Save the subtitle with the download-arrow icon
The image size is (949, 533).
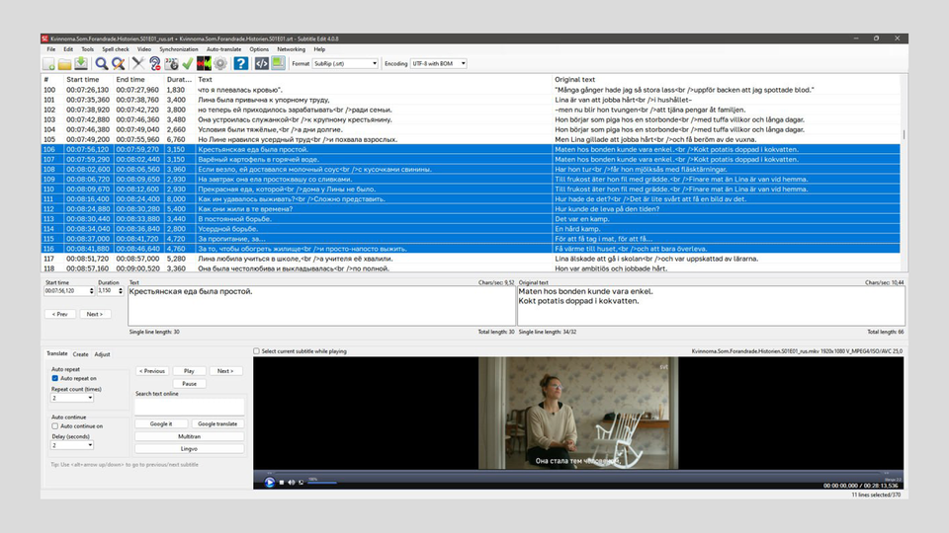[x=80, y=63]
